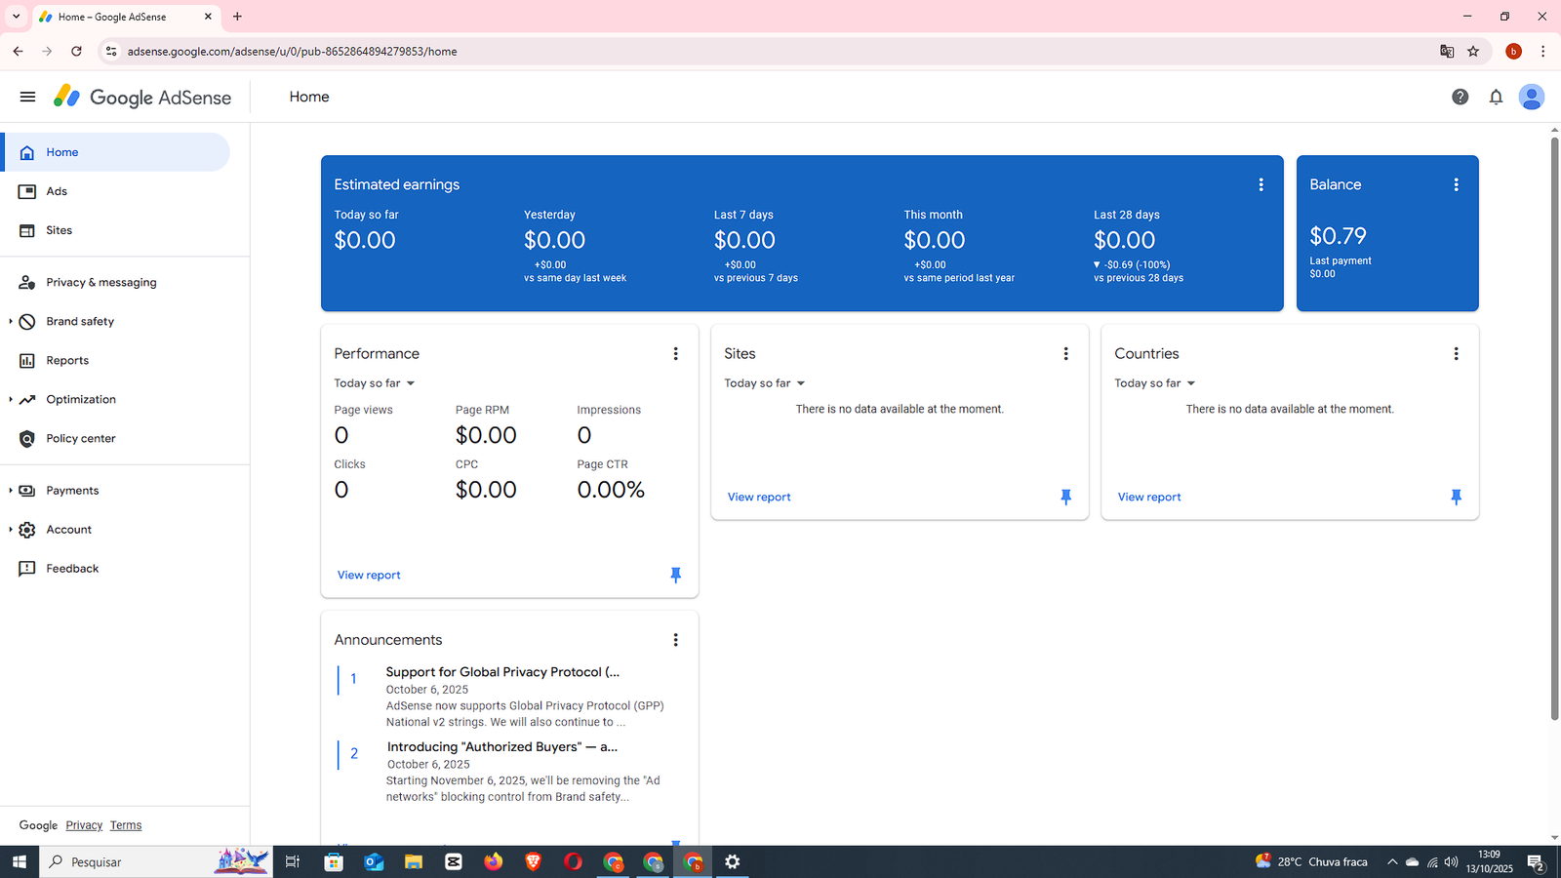Open the hamburger main menu

pos(27,97)
